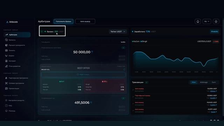The image size is (224, 126).
Task: Click the Помощь support icon in the sidebar
Action: pos(6,111)
